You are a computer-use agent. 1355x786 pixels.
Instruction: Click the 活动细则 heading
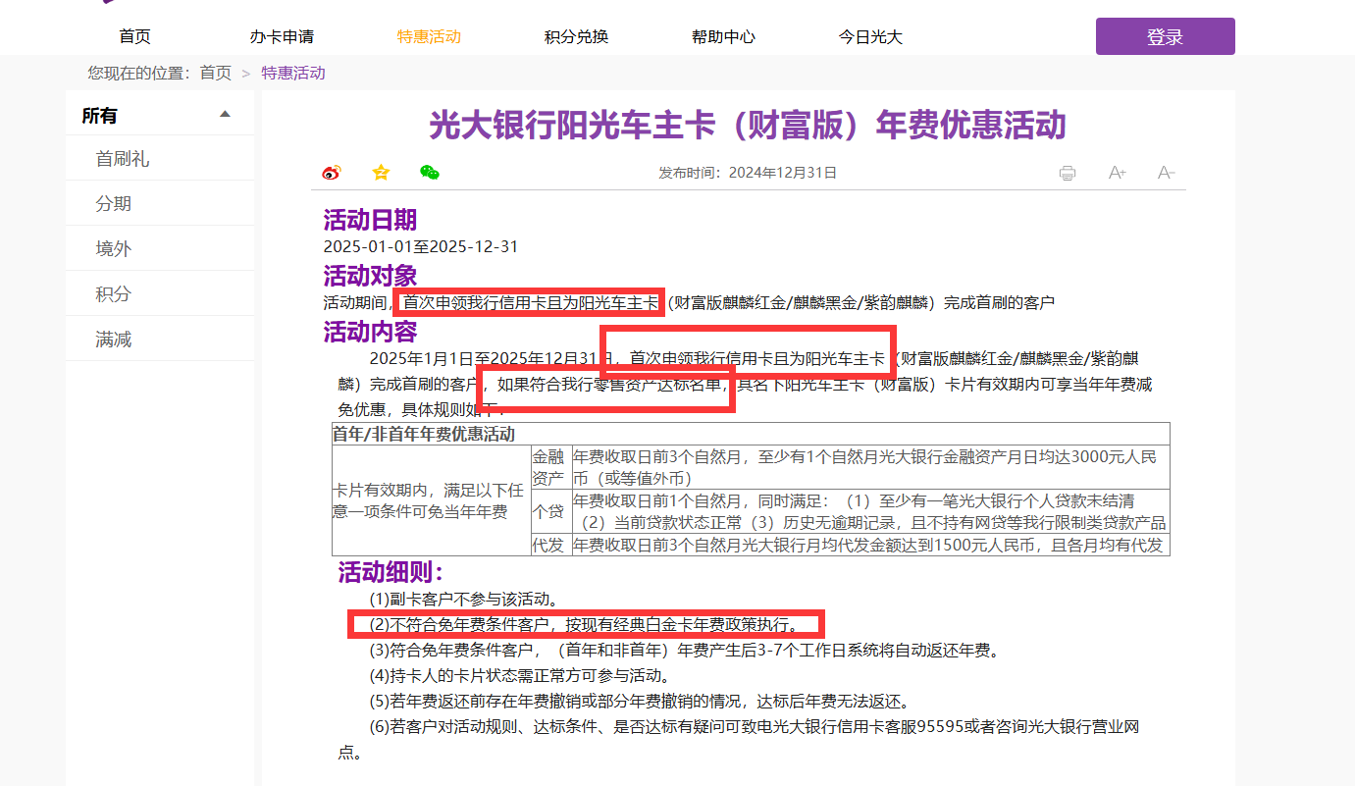pos(391,572)
